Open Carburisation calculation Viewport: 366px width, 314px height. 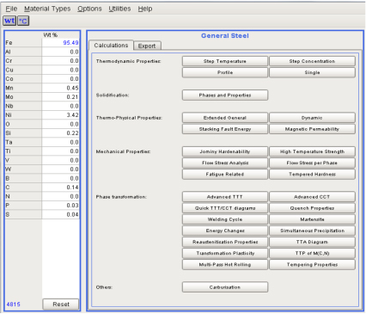tap(225, 287)
